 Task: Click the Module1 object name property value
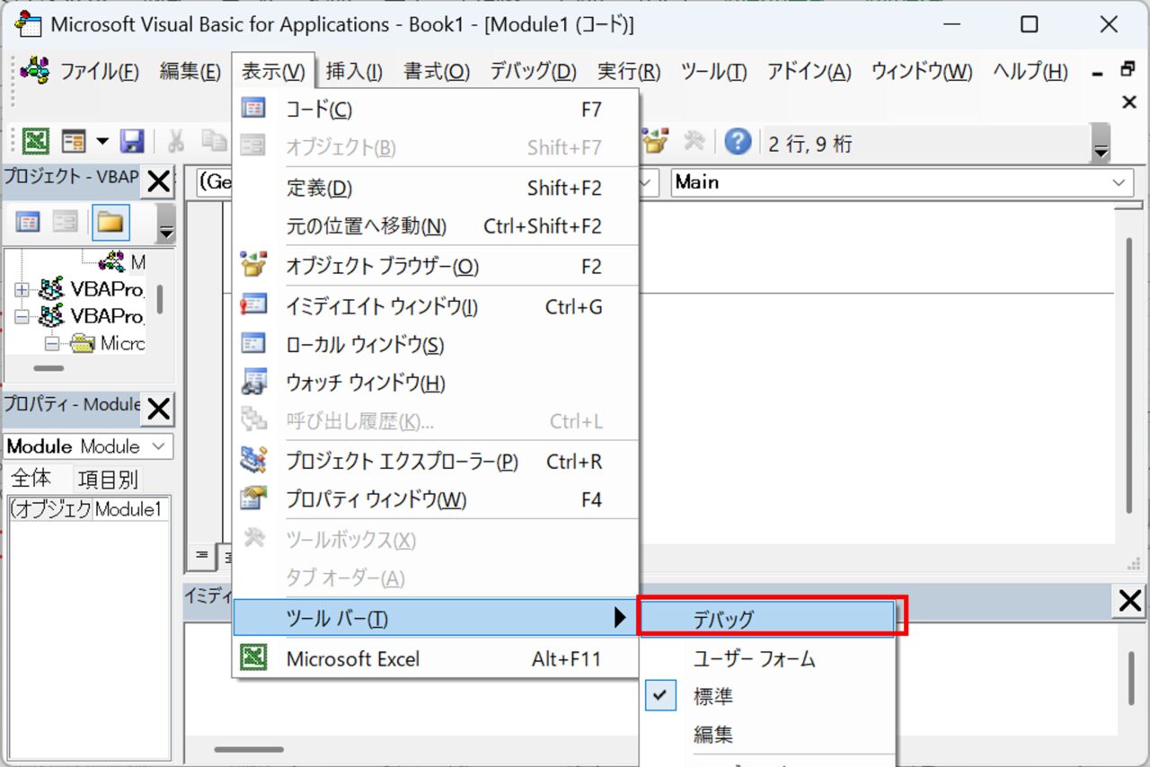click(x=131, y=509)
